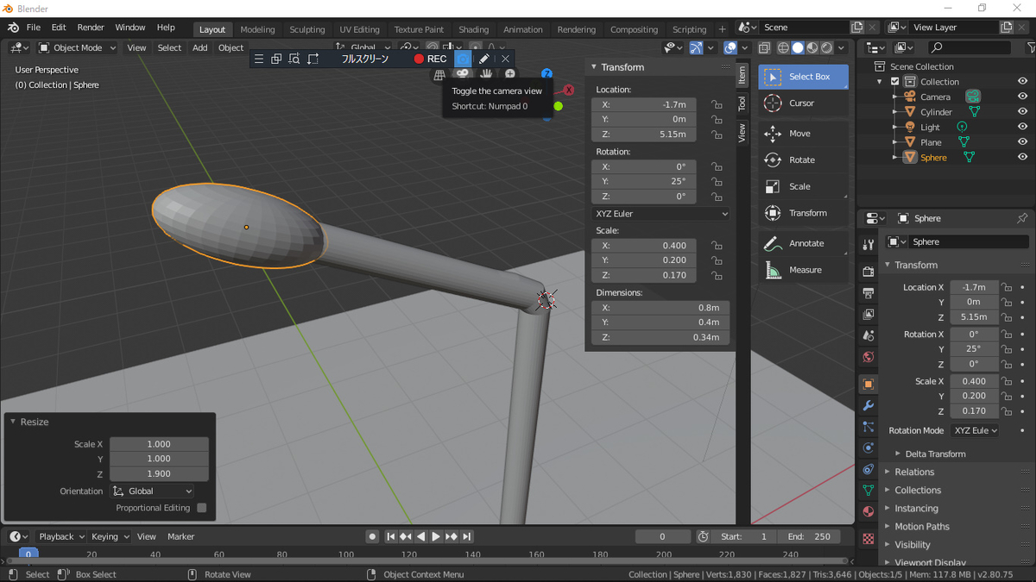Open the Texture checker tab
The image size is (1036, 582).
[x=869, y=539]
